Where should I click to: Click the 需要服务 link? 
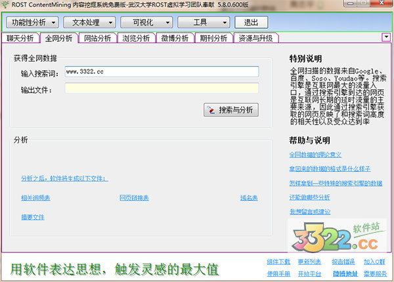(375, 273)
